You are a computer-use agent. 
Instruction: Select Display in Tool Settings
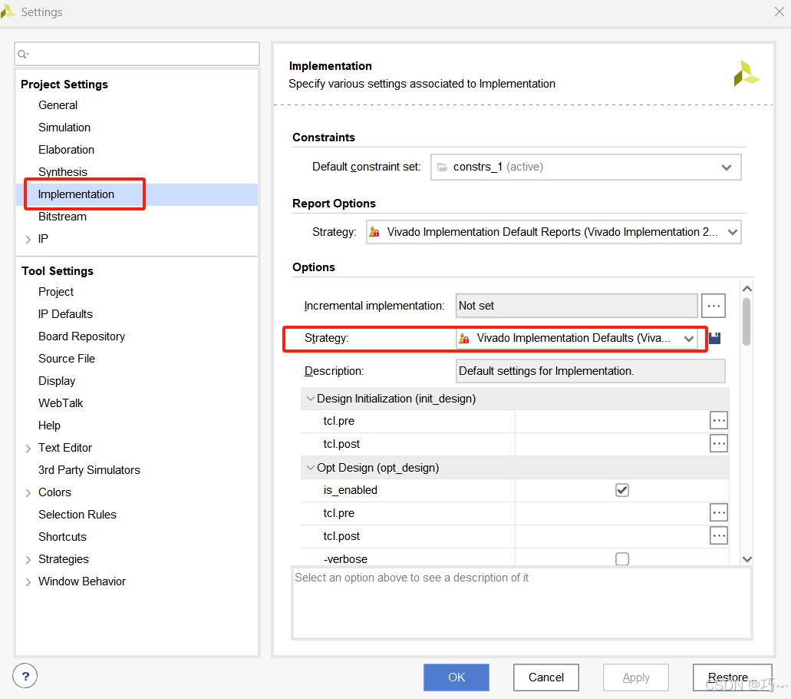pos(57,381)
